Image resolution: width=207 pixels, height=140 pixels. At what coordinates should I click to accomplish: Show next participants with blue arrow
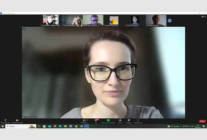170,21
